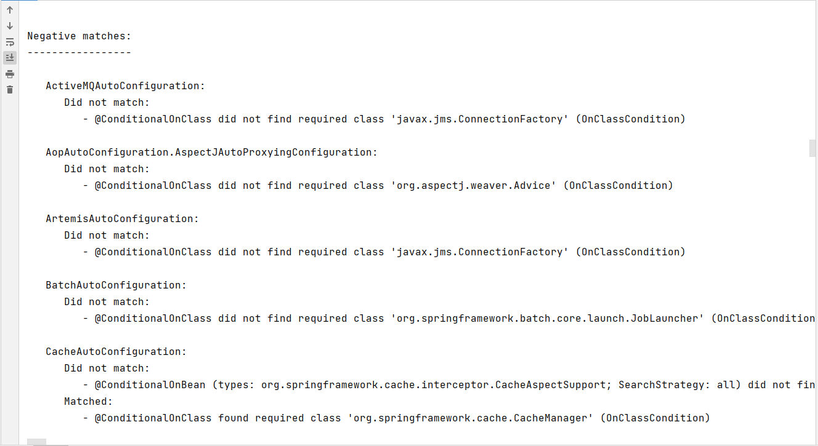Image resolution: width=818 pixels, height=446 pixels.
Task: Click the 'Matched:' line under CacheAutoConfiguration
Action: (x=88, y=402)
